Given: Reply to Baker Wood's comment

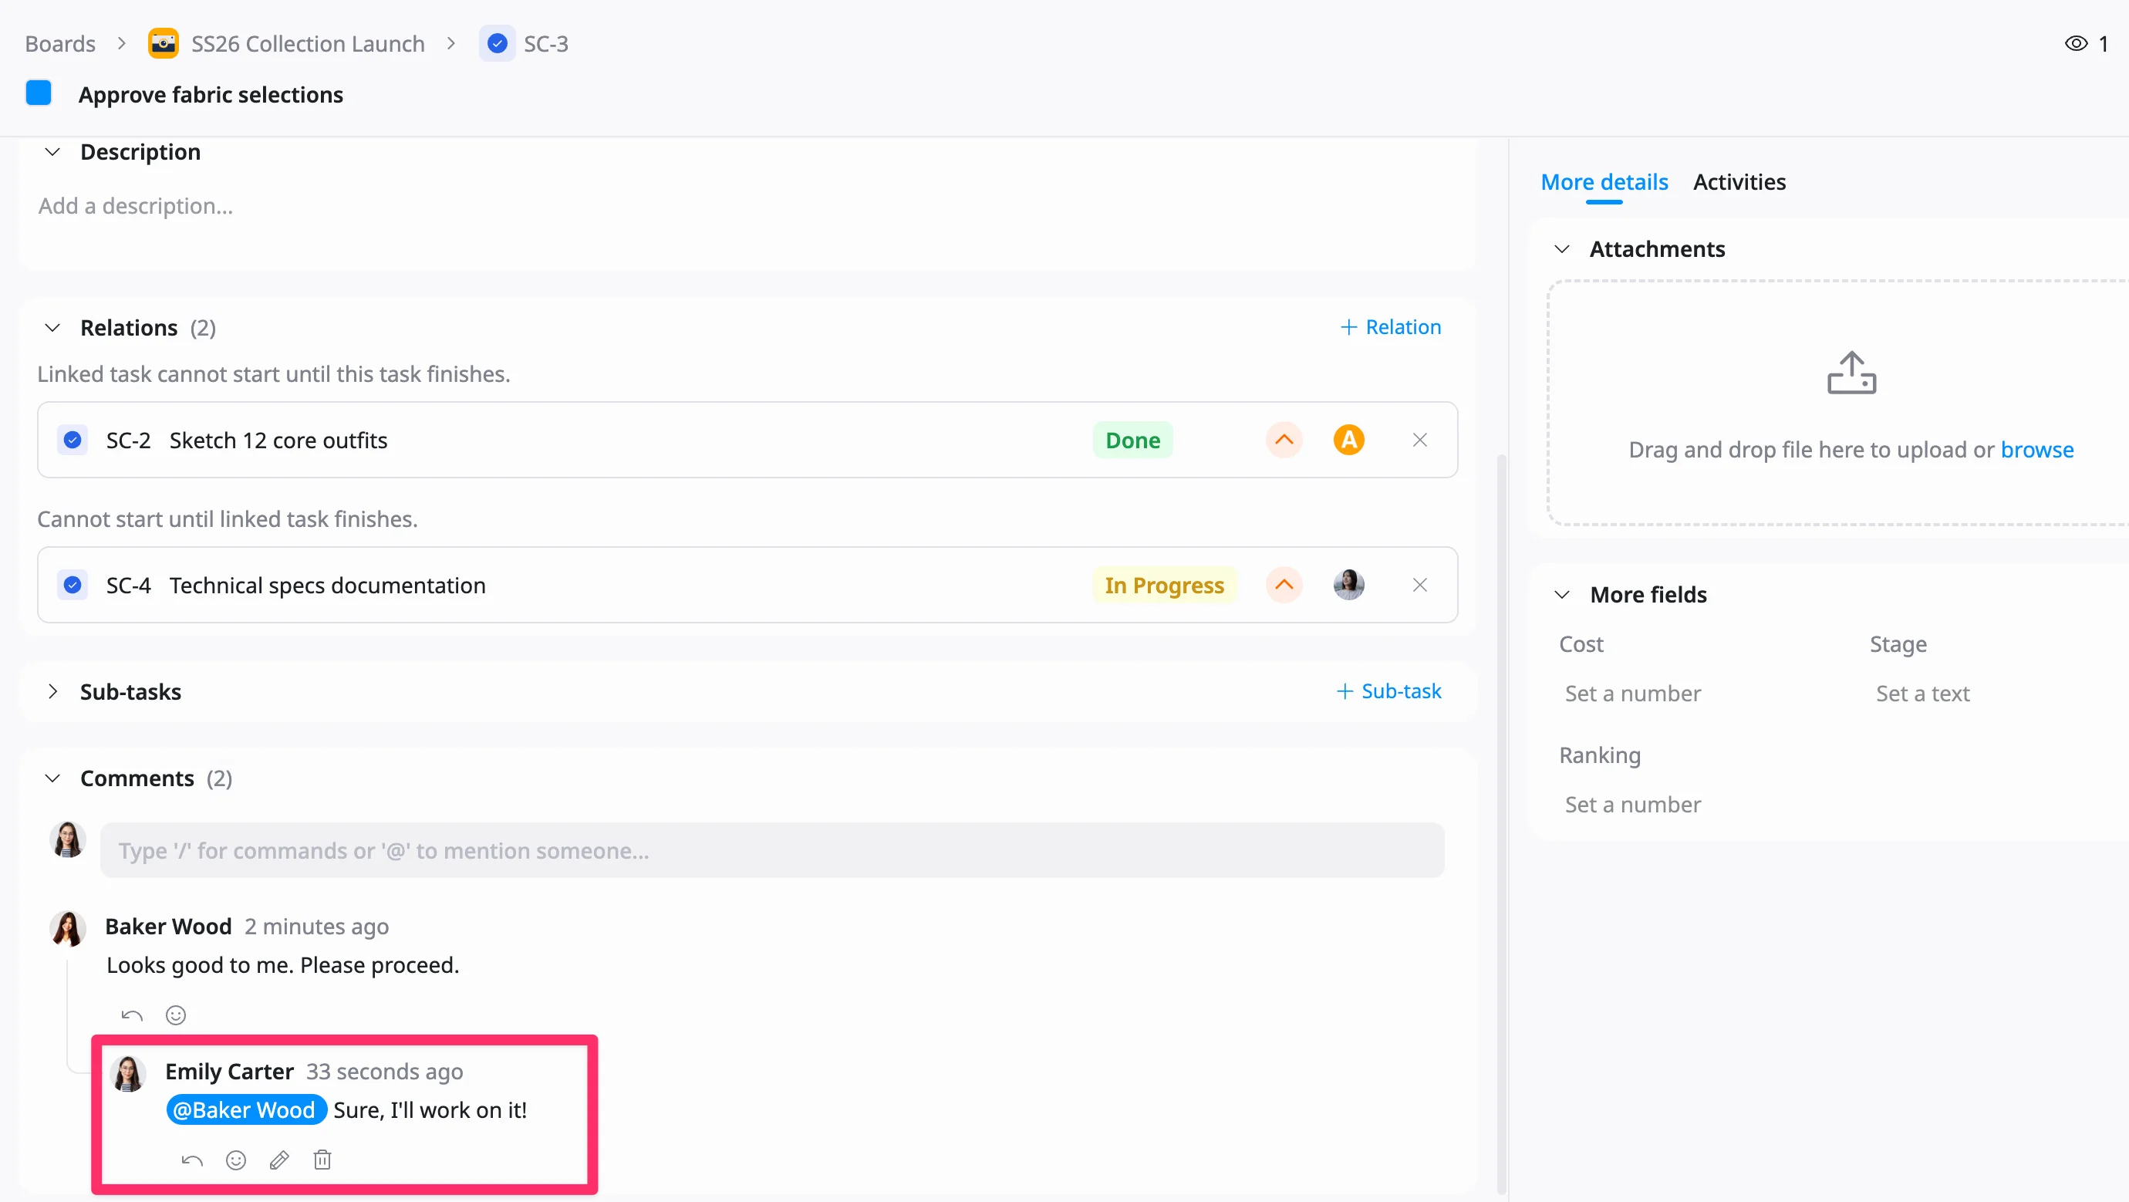Looking at the screenshot, I should (x=132, y=1015).
